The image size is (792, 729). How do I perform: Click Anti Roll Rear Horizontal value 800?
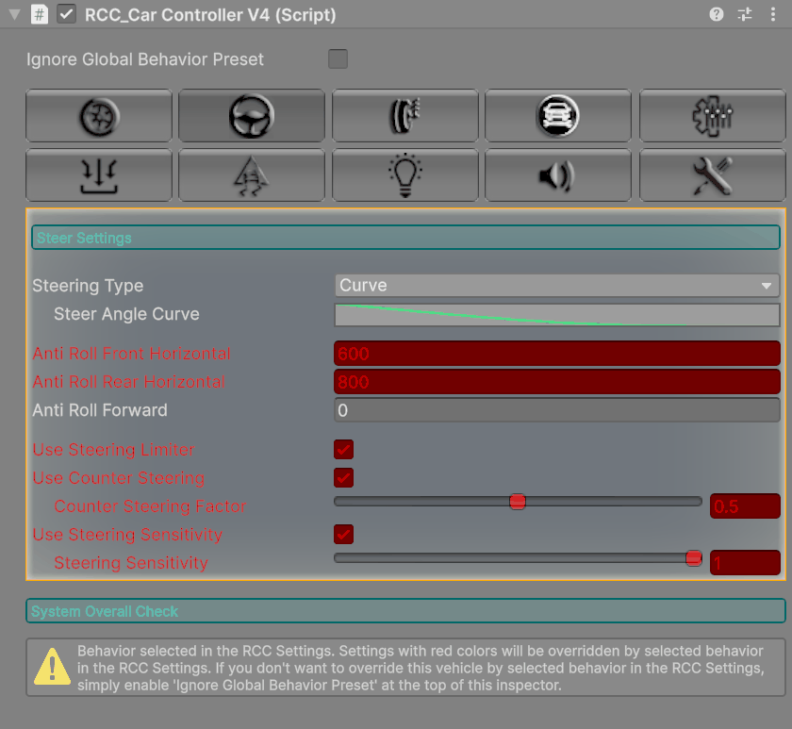click(x=557, y=381)
